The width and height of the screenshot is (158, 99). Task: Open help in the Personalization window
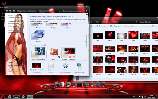(87, 14)
